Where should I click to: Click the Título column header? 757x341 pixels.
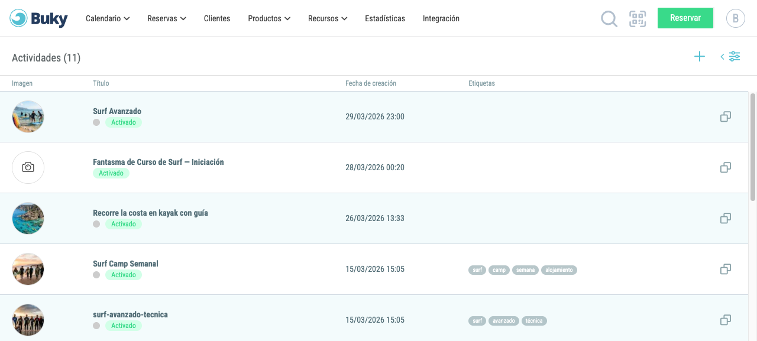101,83
